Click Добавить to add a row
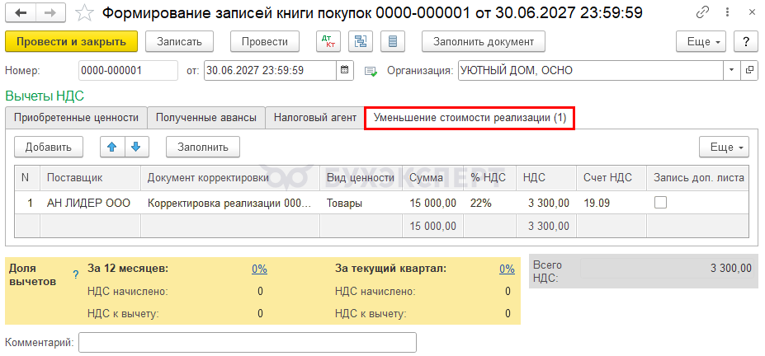765x356 pixels. pos(49,147)
